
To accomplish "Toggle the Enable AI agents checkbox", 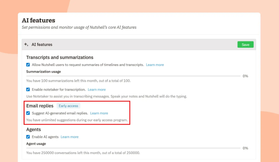I will click(x=28, y=137).
